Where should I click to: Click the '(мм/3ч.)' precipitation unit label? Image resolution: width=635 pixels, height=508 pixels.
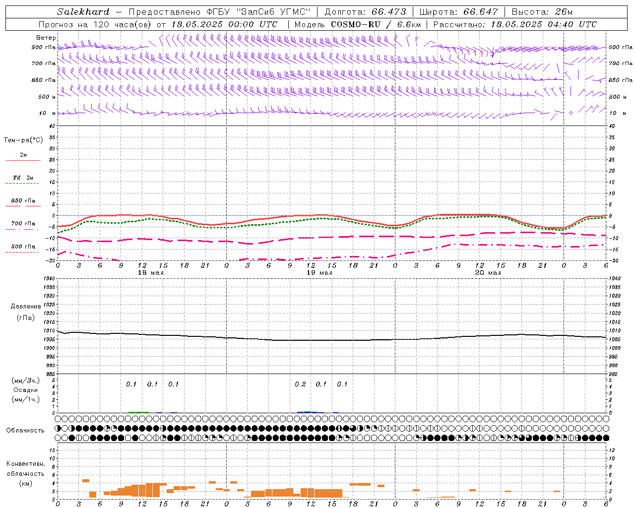[x=26, y=381]
